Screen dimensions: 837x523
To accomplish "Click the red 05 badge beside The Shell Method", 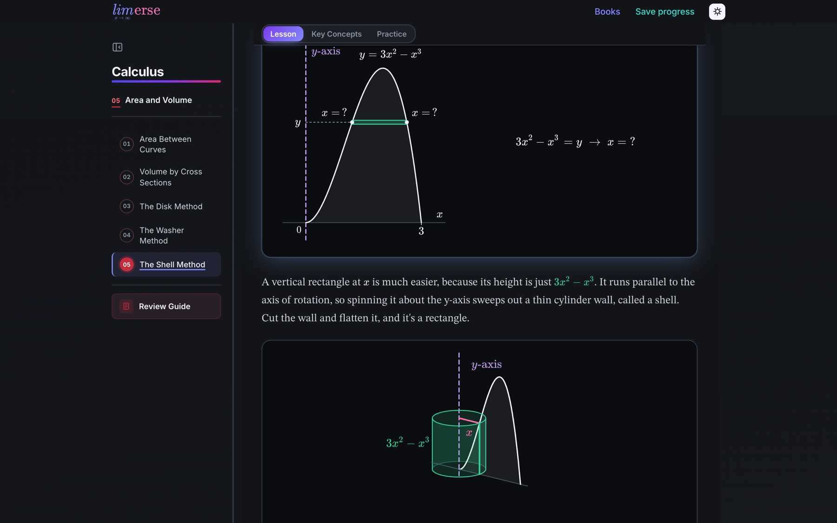I will click(x=126, y=265).
